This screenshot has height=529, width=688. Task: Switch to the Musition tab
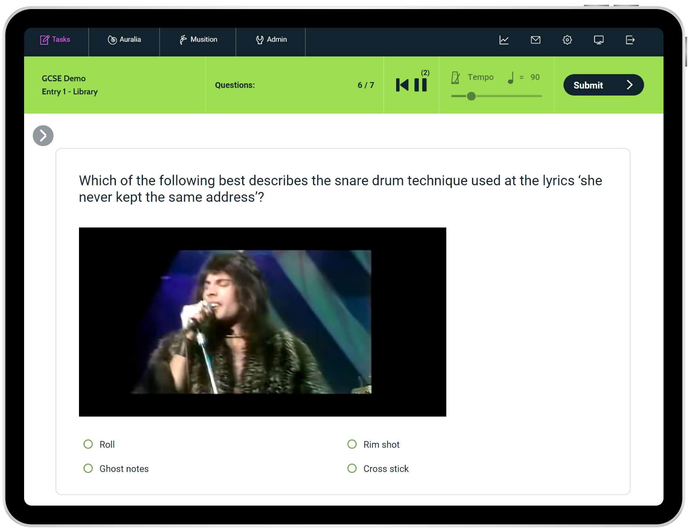click(198, 40)
